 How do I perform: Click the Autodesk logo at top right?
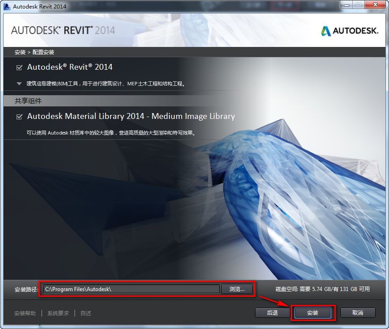click(x=351, y=31)
